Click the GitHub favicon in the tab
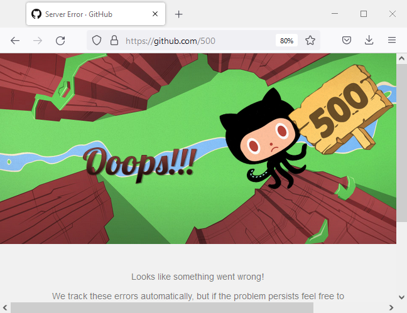 [36, 14]
